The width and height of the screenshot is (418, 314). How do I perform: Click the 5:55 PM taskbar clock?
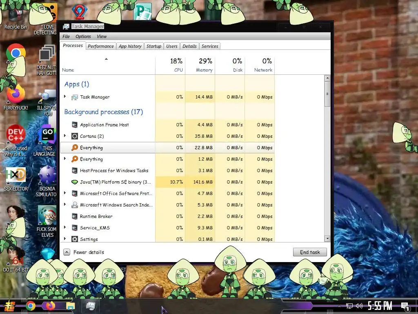[380, 306]
